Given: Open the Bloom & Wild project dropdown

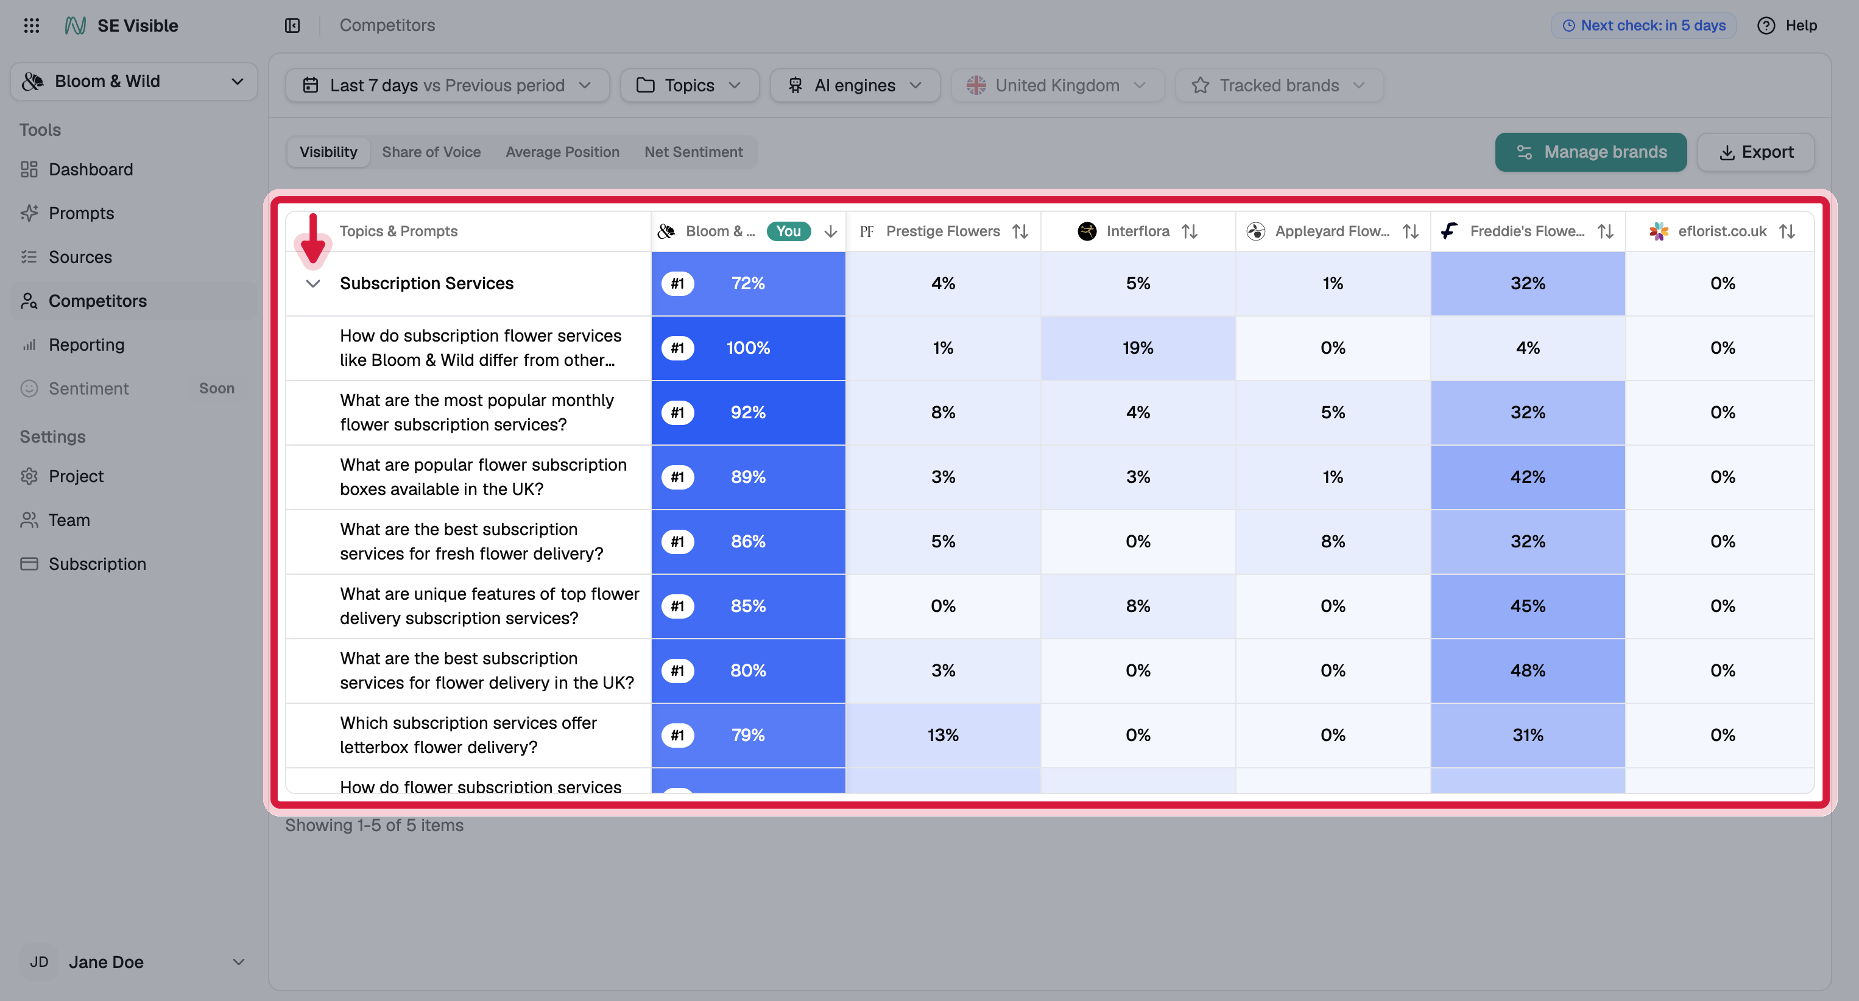Looking at the screenshot, I should [133, 82].
